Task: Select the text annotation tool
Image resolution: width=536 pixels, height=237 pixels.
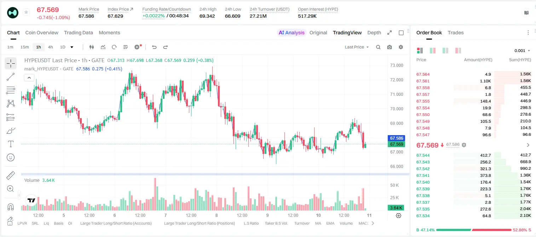Action: [11, 144]
